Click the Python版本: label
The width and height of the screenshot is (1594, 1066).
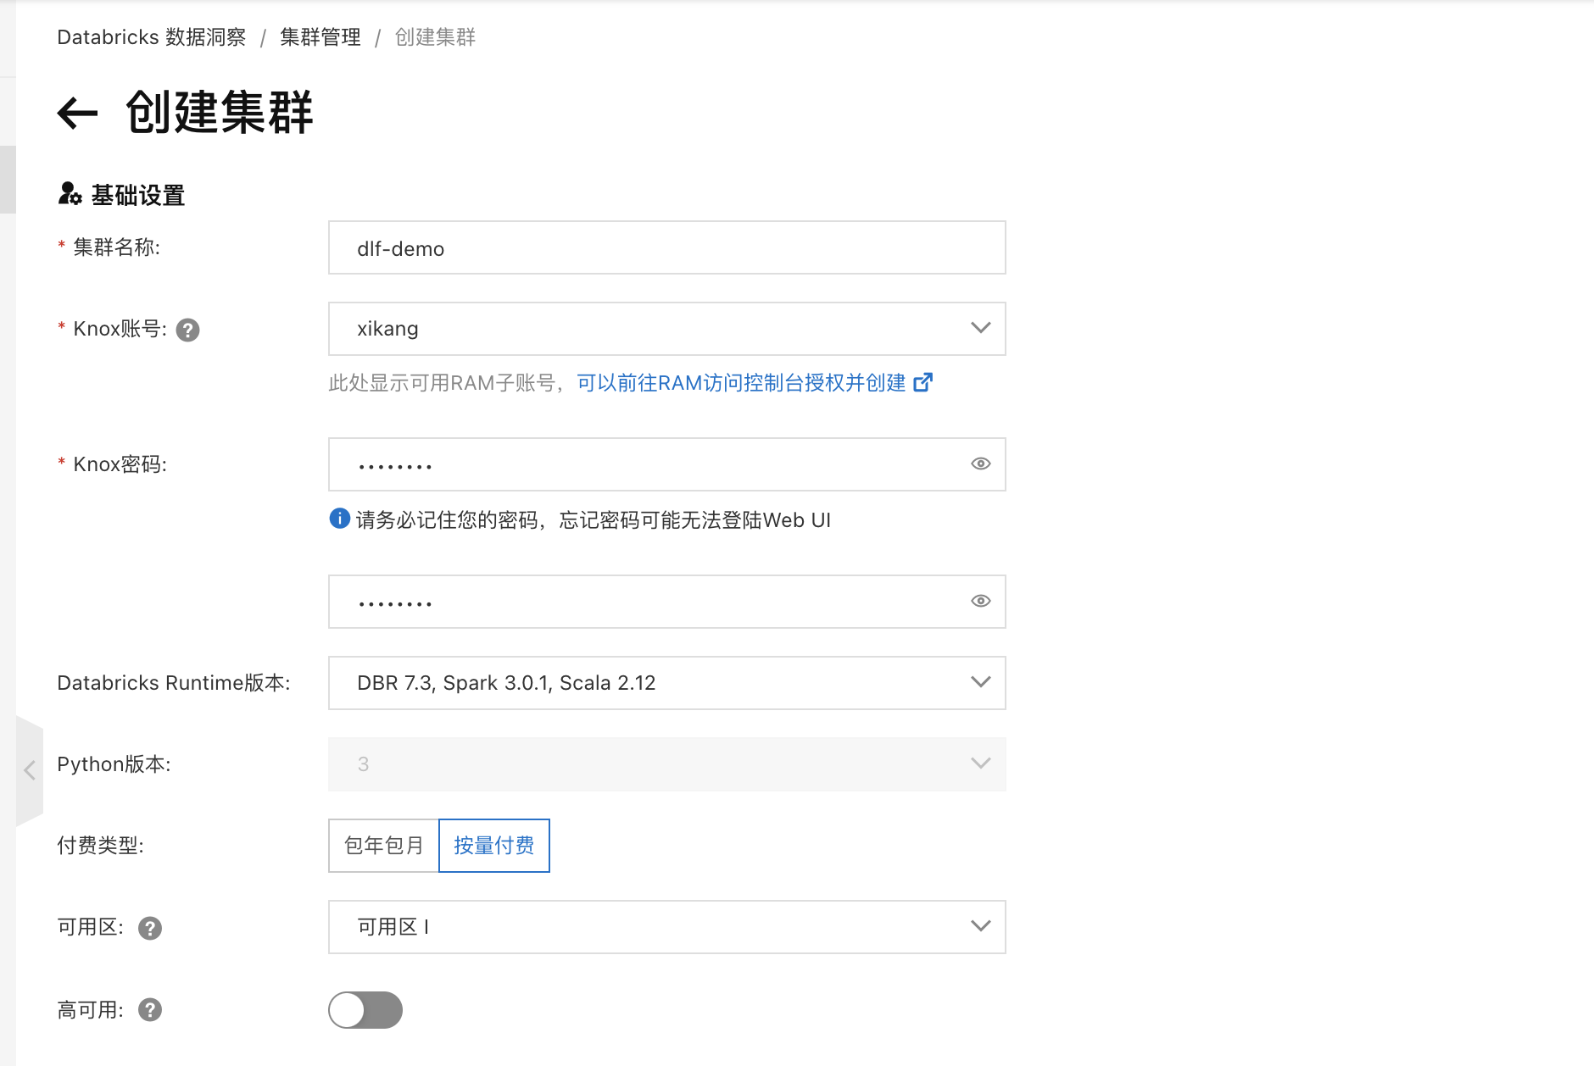pyautogui.click(x=114, y=764)
